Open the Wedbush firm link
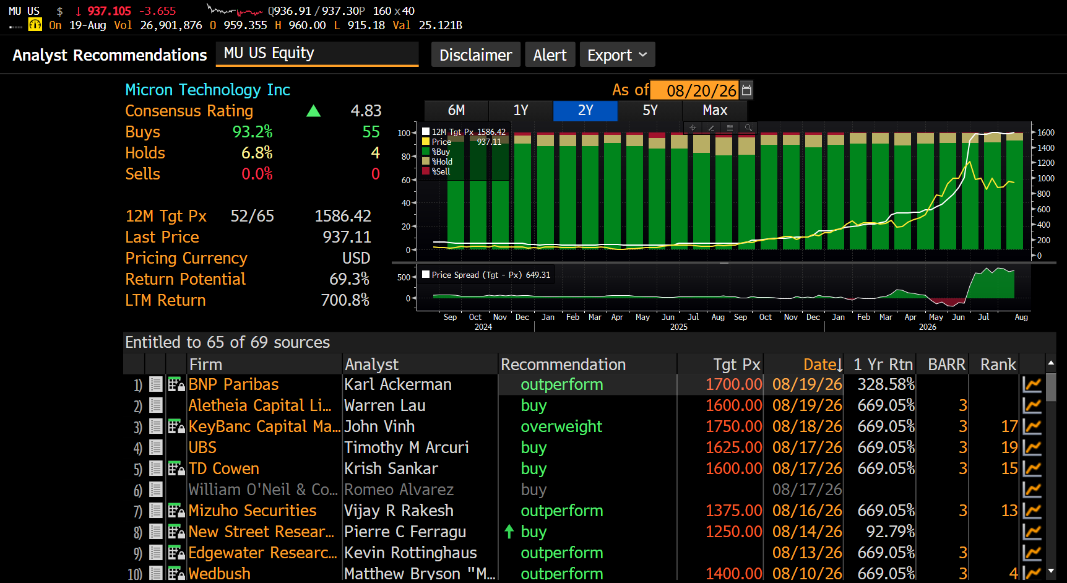This screenshot has width=1067, height=583. click(219, 574)
